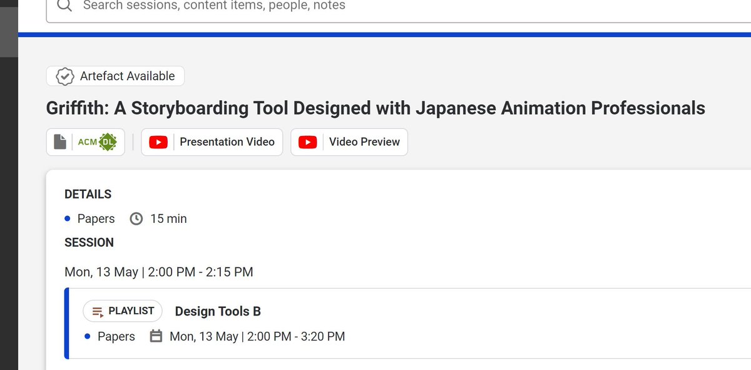Add session using the PLAYLIST button
The width and height of the screenshot is (751, 370).
[x=123, y=311]
